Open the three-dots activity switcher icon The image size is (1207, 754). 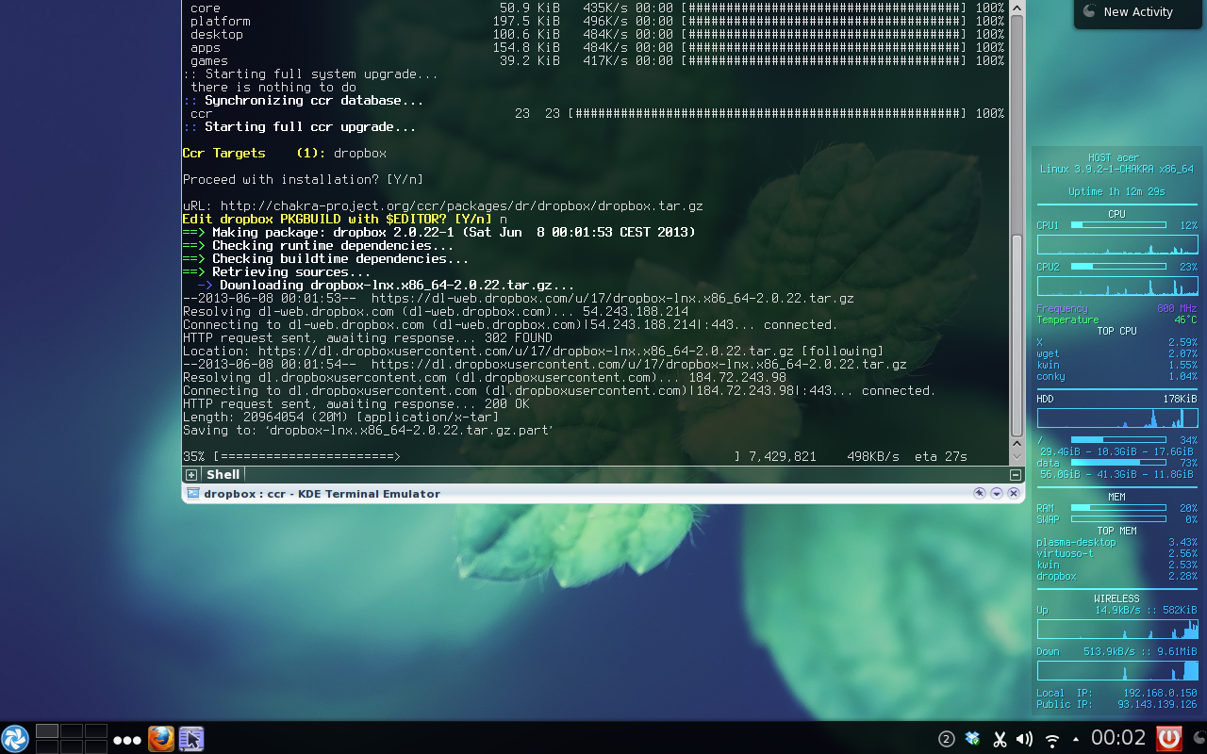[x=126, y=740]
